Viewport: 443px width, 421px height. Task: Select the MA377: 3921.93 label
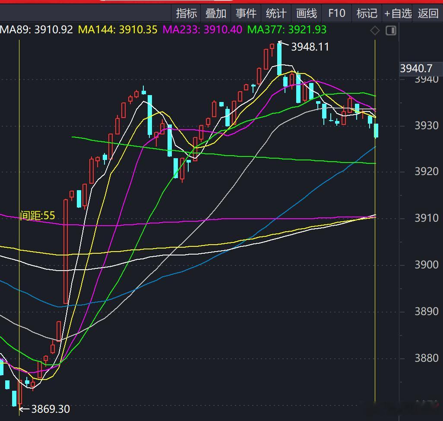coord(287,30)
